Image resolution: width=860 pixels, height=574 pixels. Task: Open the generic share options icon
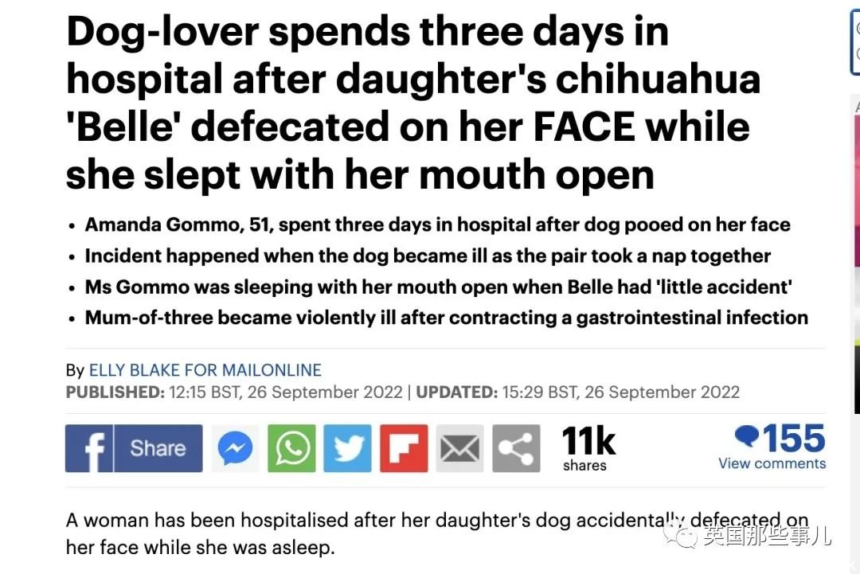click(516, 448)
